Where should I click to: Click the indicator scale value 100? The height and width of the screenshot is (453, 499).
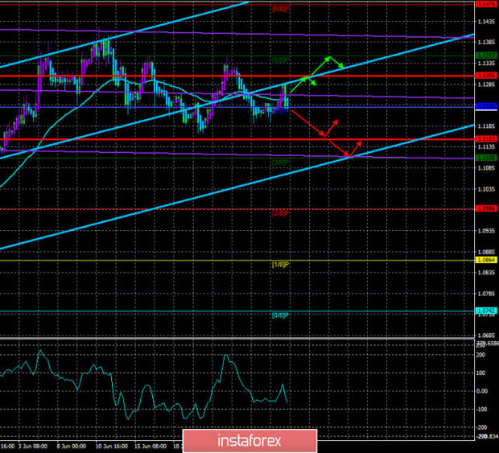coord(481,373)
